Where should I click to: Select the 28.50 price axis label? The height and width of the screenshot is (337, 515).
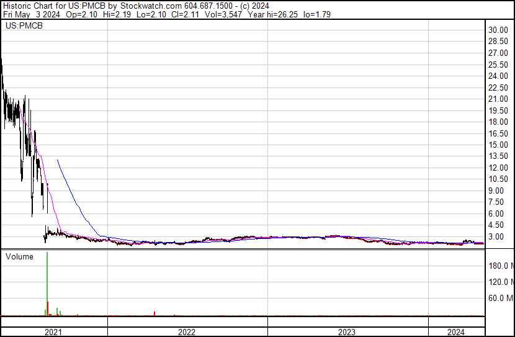click(498, 42)
